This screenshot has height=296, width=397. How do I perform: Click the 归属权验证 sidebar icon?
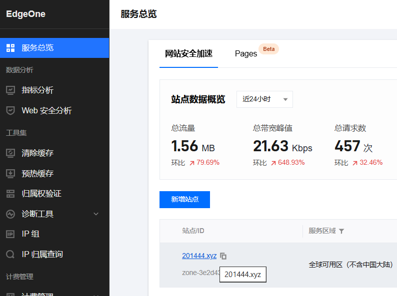tap(10, 194)
